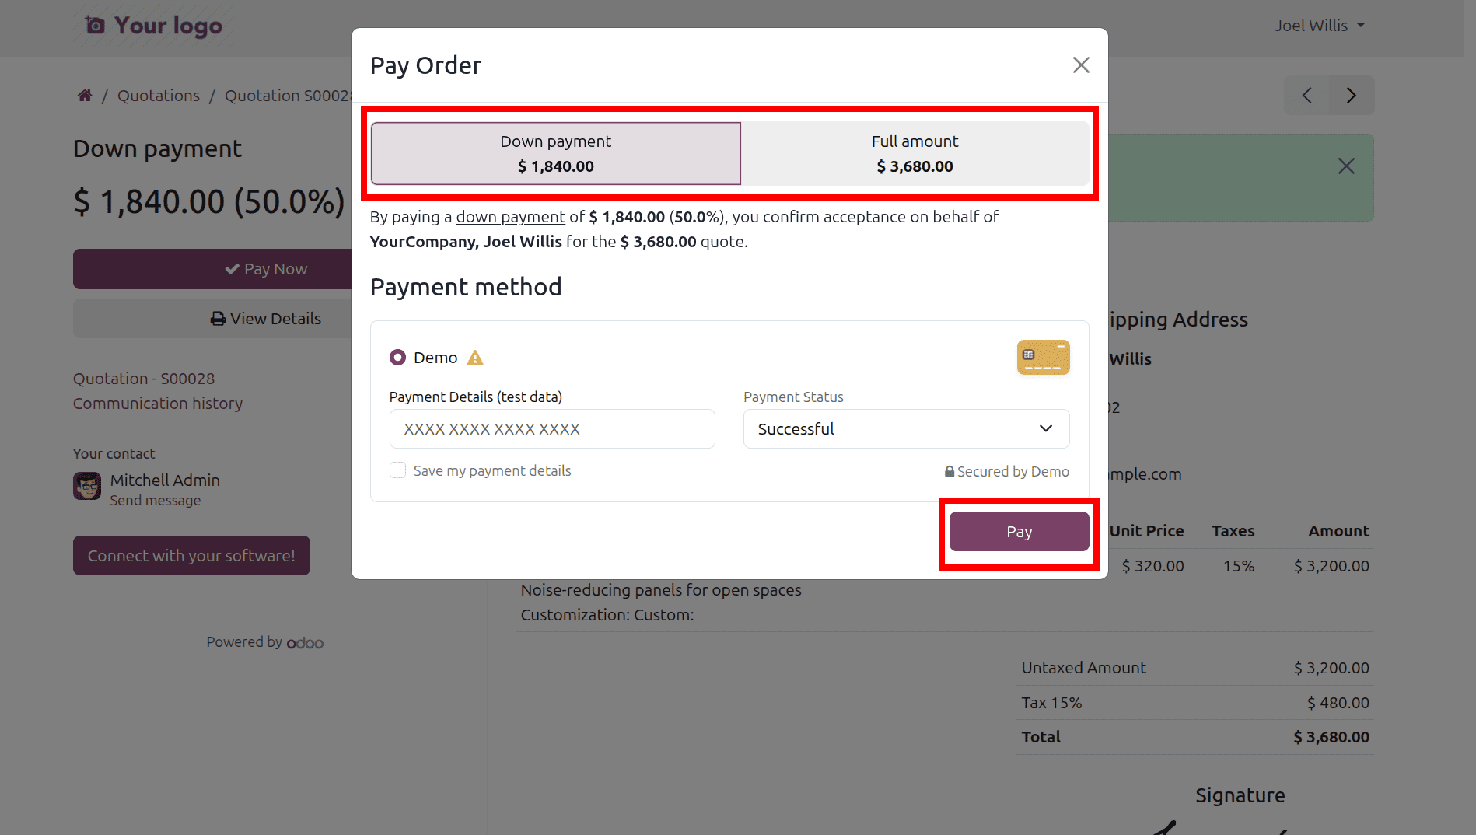Open the Payment Status dropdown
Image resolution: width=1476 pixels, height=835 pixels.
pos(905,428)
